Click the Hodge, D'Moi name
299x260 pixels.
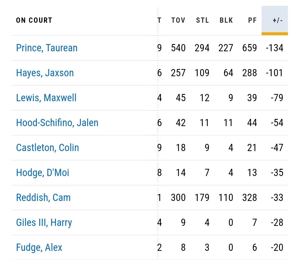tap(43, 173)
